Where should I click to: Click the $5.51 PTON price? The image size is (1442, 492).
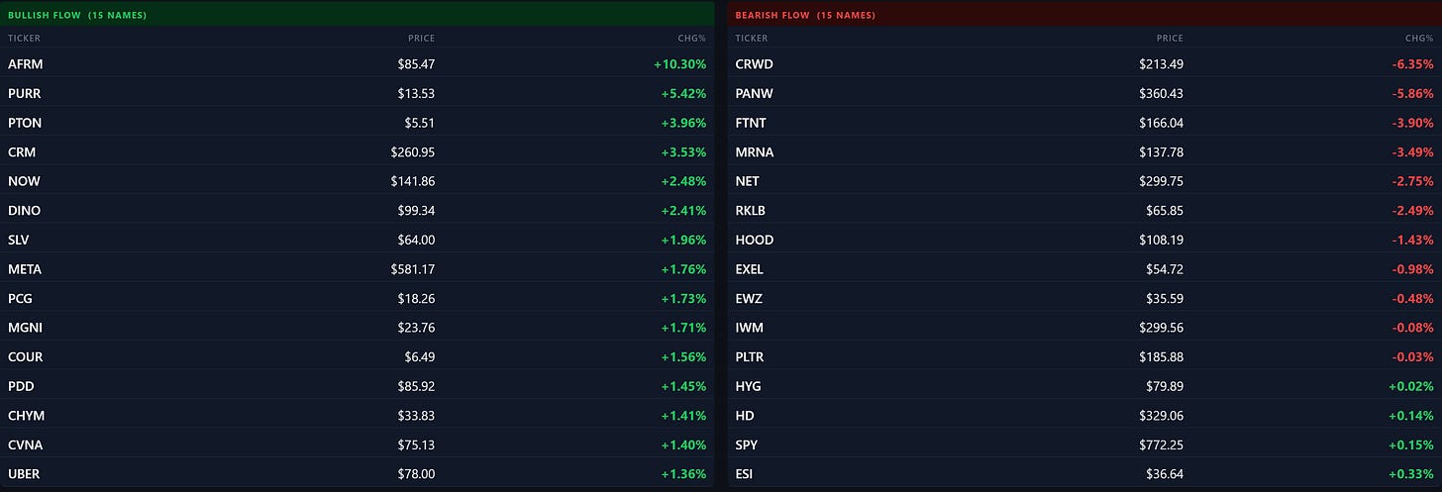point(420,123)
